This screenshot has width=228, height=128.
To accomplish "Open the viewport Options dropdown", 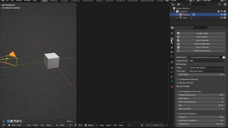I will [71, 121].
